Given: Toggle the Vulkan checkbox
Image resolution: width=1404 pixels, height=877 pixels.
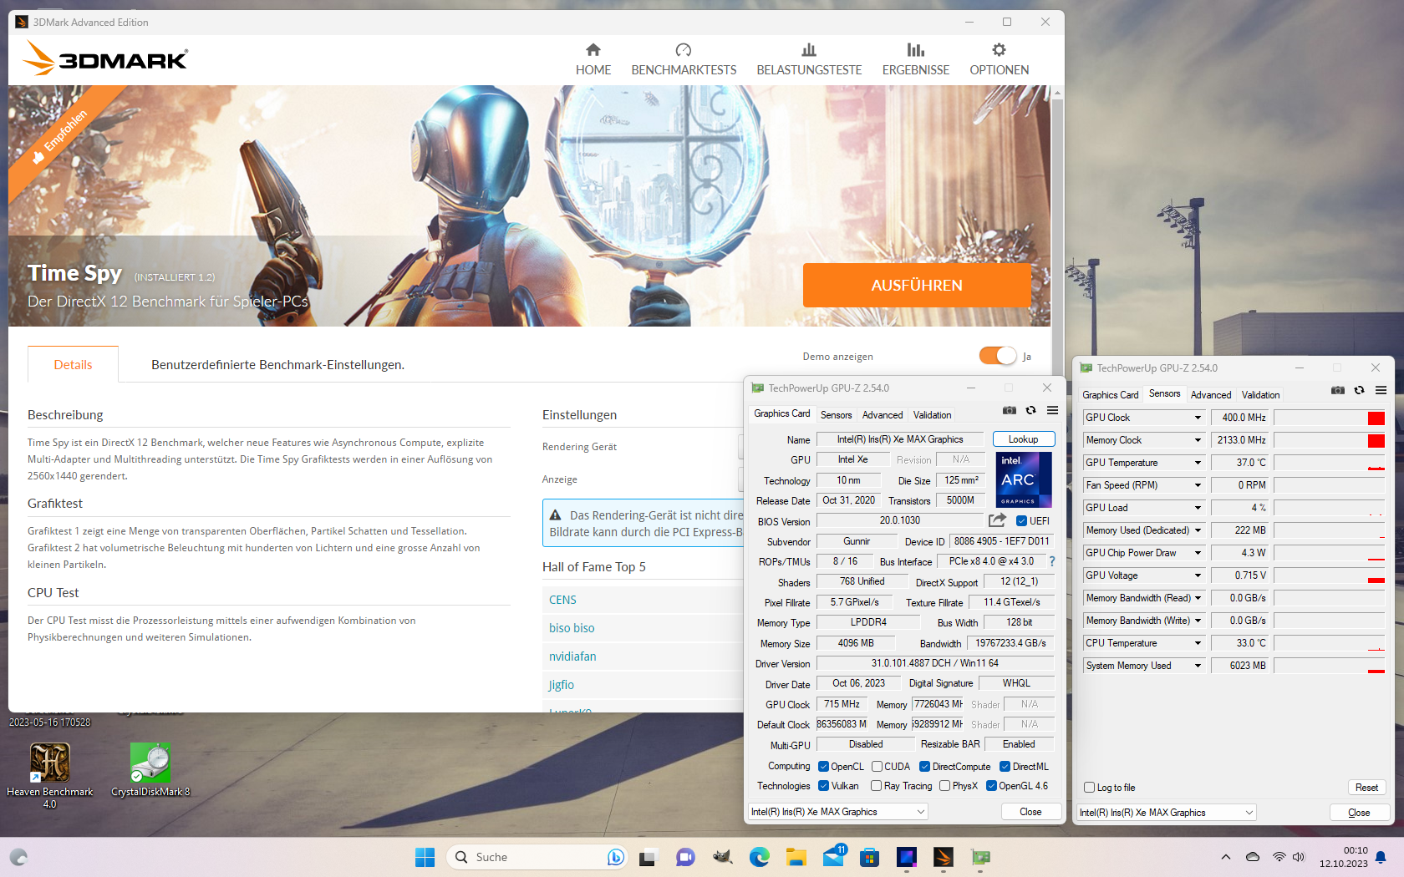Looking at the screenshot, I should pos(824,786).
